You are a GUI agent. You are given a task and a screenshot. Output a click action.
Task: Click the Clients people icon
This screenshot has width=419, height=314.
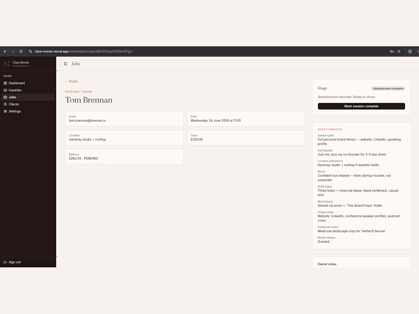(5, 104)
